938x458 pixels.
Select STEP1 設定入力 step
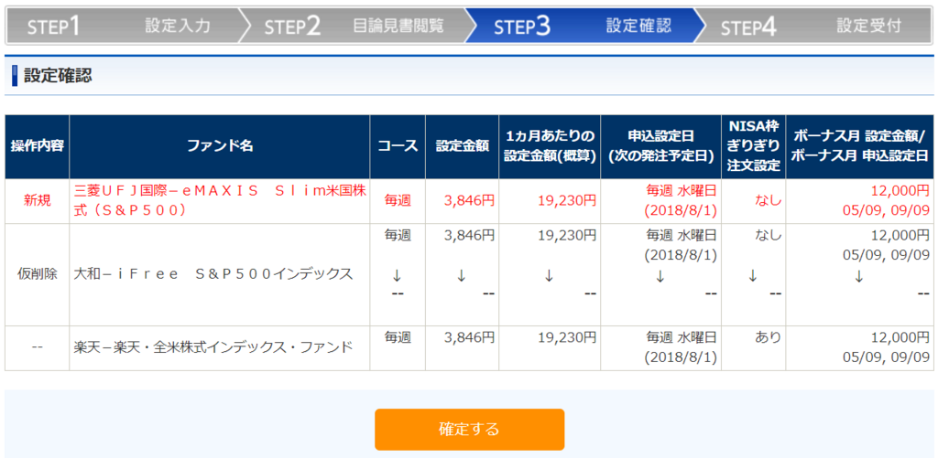pyautogui.click(x=125, y=27)
